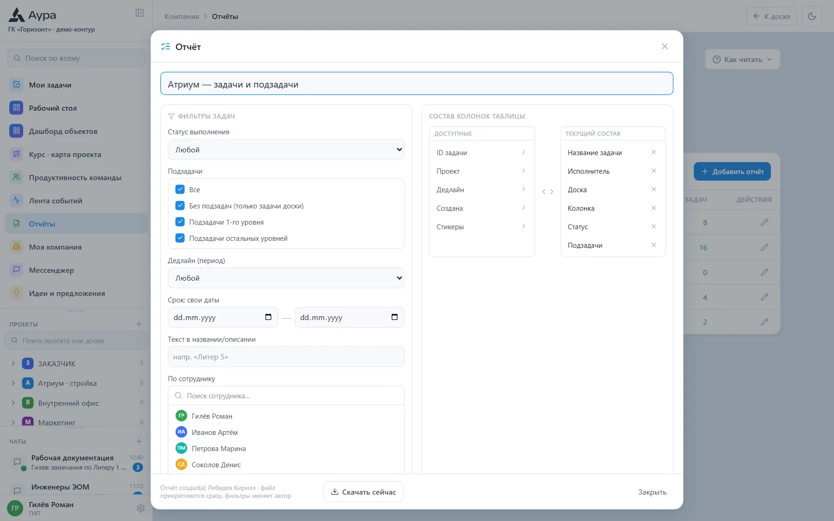The height and width of the screenshot is (521, 834).
Task: Toggle the Все subtasks checkbox
Action: click(180, 189)
